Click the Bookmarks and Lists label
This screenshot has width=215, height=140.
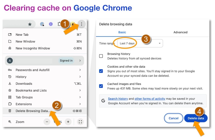pos(31,90)
